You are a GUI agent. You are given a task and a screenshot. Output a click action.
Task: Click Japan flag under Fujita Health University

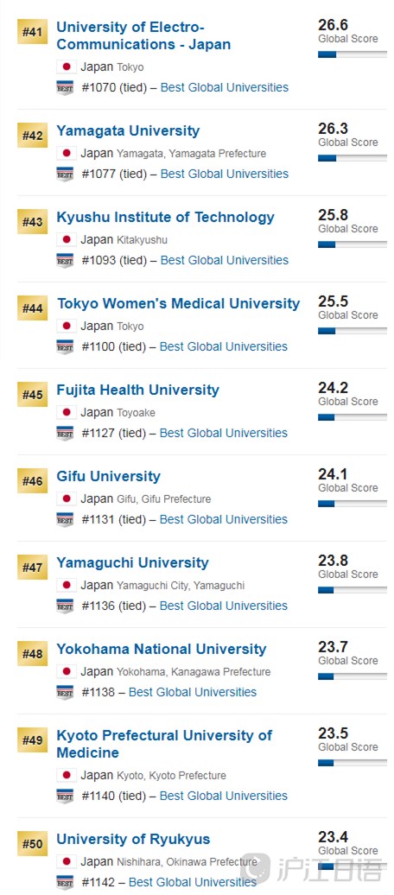[67, 412]
